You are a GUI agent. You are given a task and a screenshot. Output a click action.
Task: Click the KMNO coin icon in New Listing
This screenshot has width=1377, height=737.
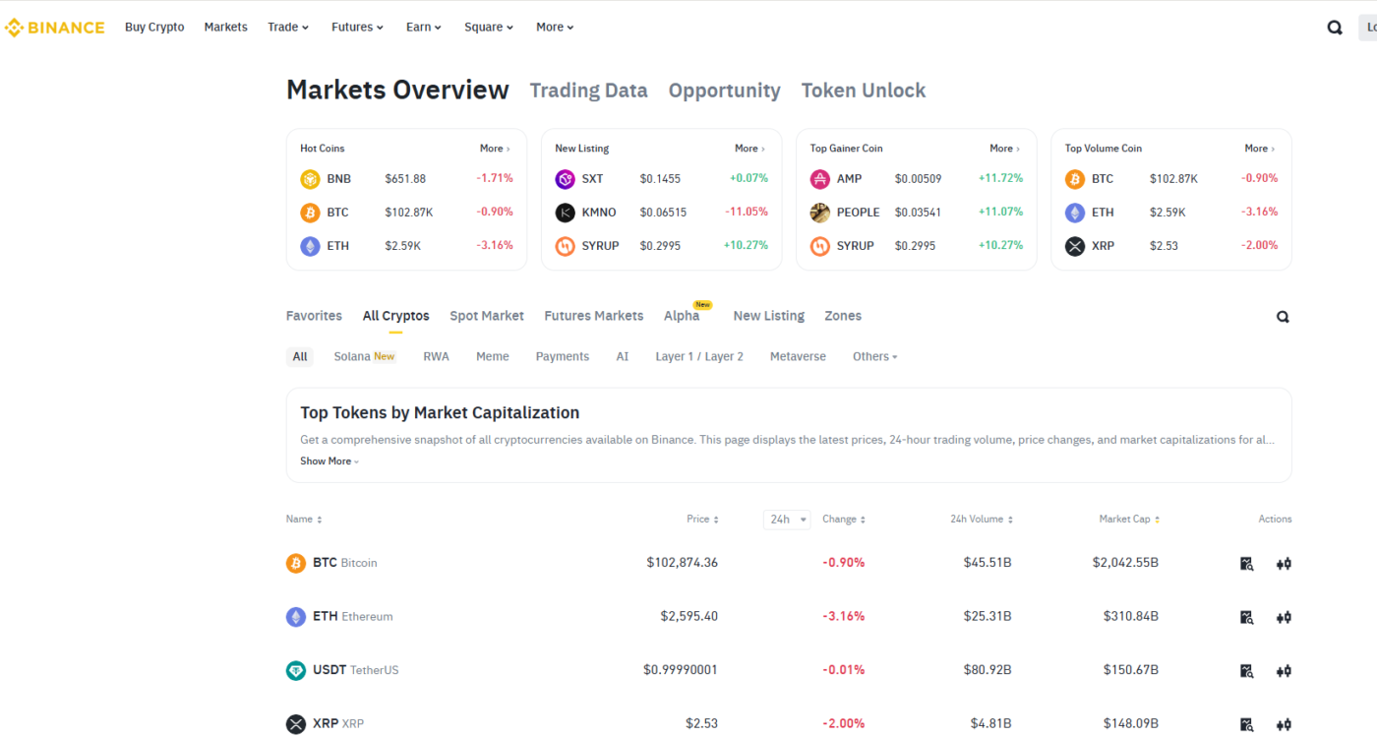[x=565, y=213]
